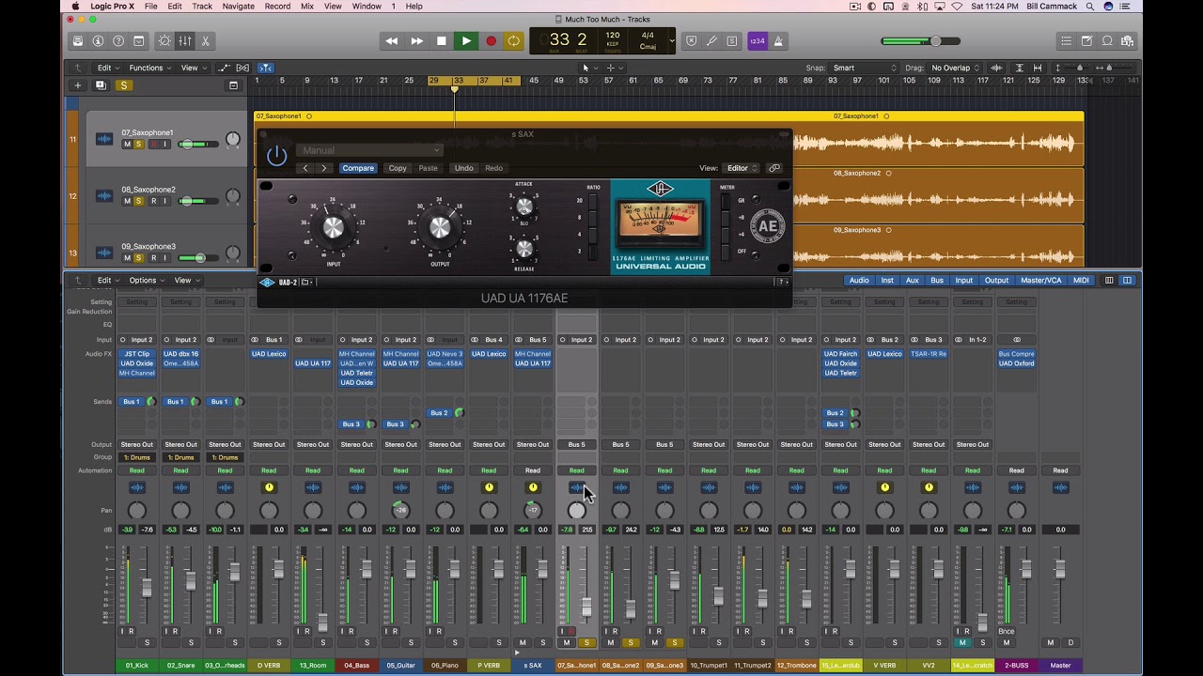The width and height of the screenshot is (1203, 676).
Task: Open the Snap mode Smart dropdown
Action: pos(865,68)
